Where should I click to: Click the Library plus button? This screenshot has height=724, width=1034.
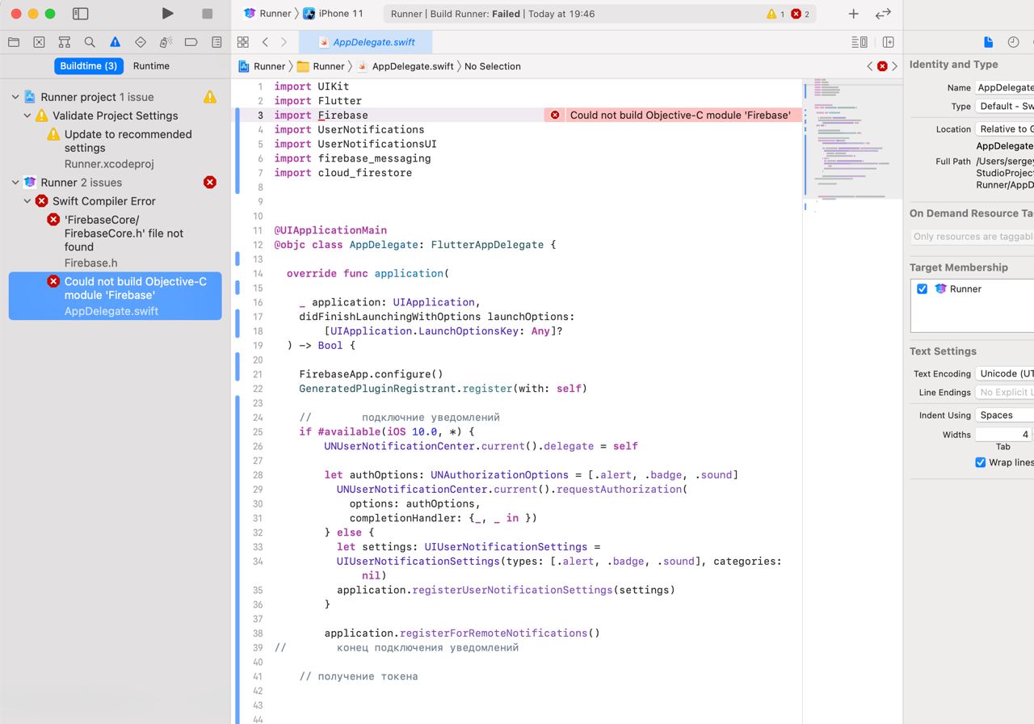[854, 14]
